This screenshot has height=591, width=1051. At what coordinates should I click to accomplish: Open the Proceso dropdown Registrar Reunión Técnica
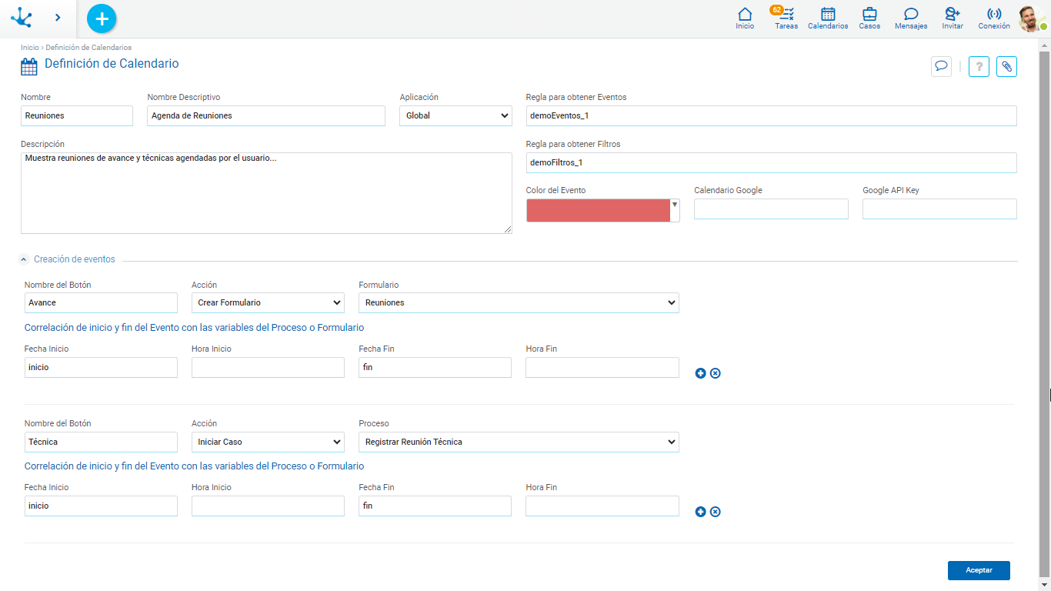[519, 442]
